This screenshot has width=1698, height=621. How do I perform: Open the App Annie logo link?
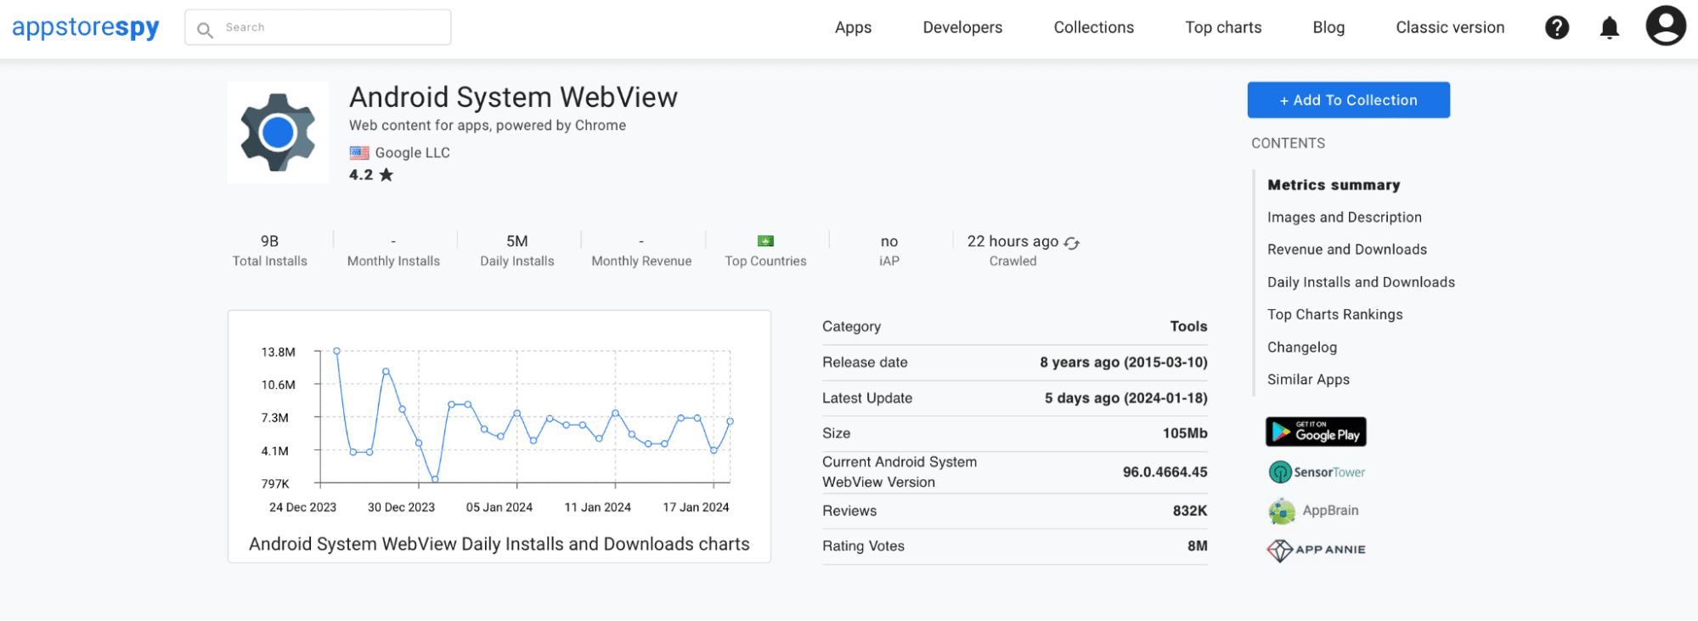click(x=1316, y=550)
